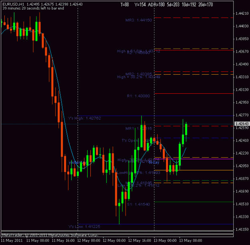The image size is (250, 245).
Task: Click the 1.41870 price axis label
Action: [x=242, y=178]
